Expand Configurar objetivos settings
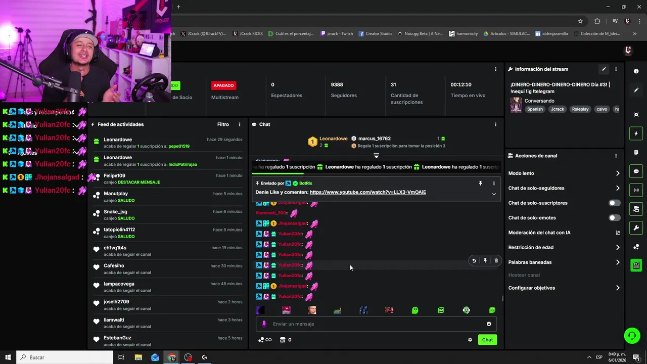This screenshot has width=647, height=364. pyautogui.click(x=618, y=288)
